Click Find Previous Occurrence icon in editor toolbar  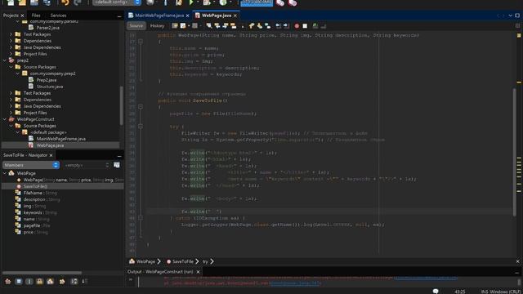[x=217, y=25]
